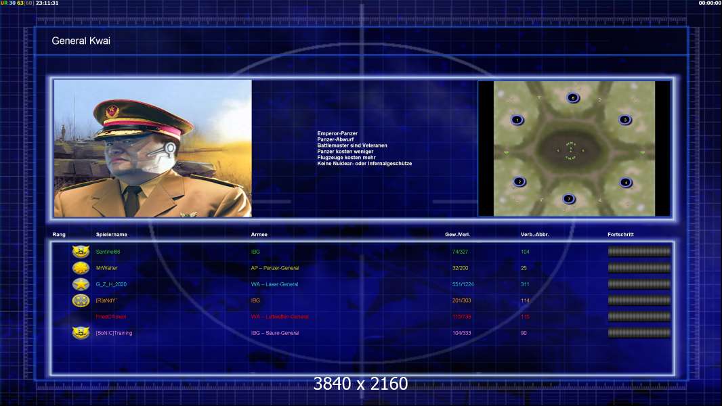Click the IBG army entry for Sentinel88
Viewport: 722px width, 406px height.
coord(255,252)
